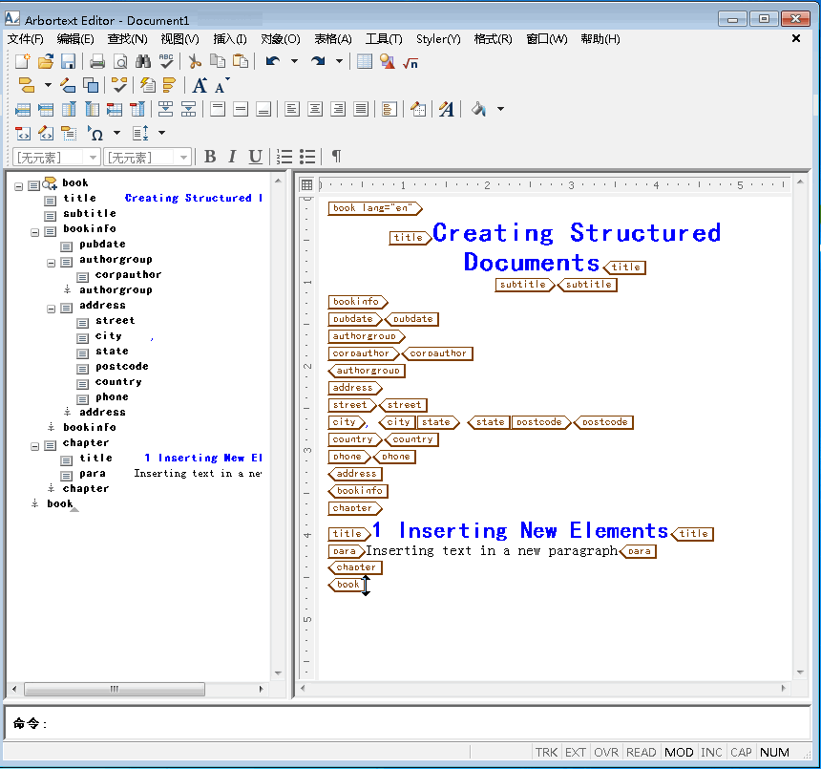This screenshot has height=769, width=821.
Task: Open the Omega symbol dropdown arrow
Action: coord(116,133)
